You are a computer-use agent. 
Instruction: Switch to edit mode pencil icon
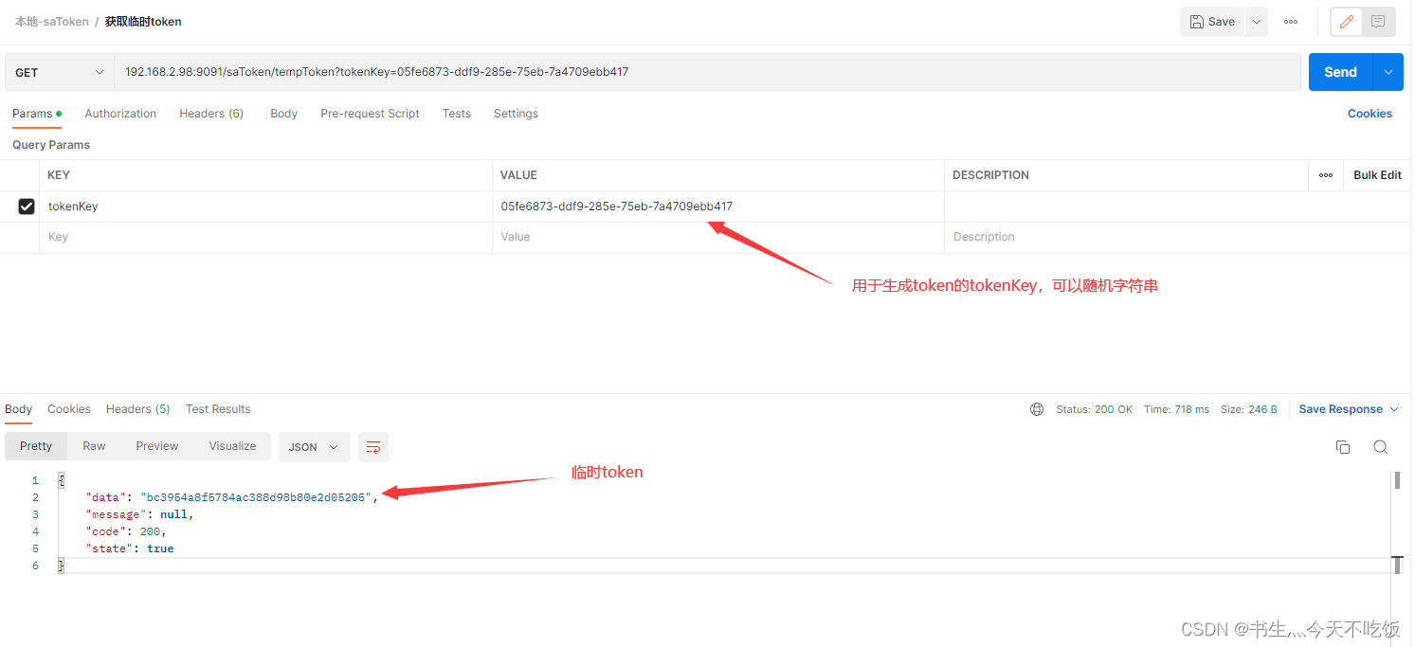[x=1346, y=22]
